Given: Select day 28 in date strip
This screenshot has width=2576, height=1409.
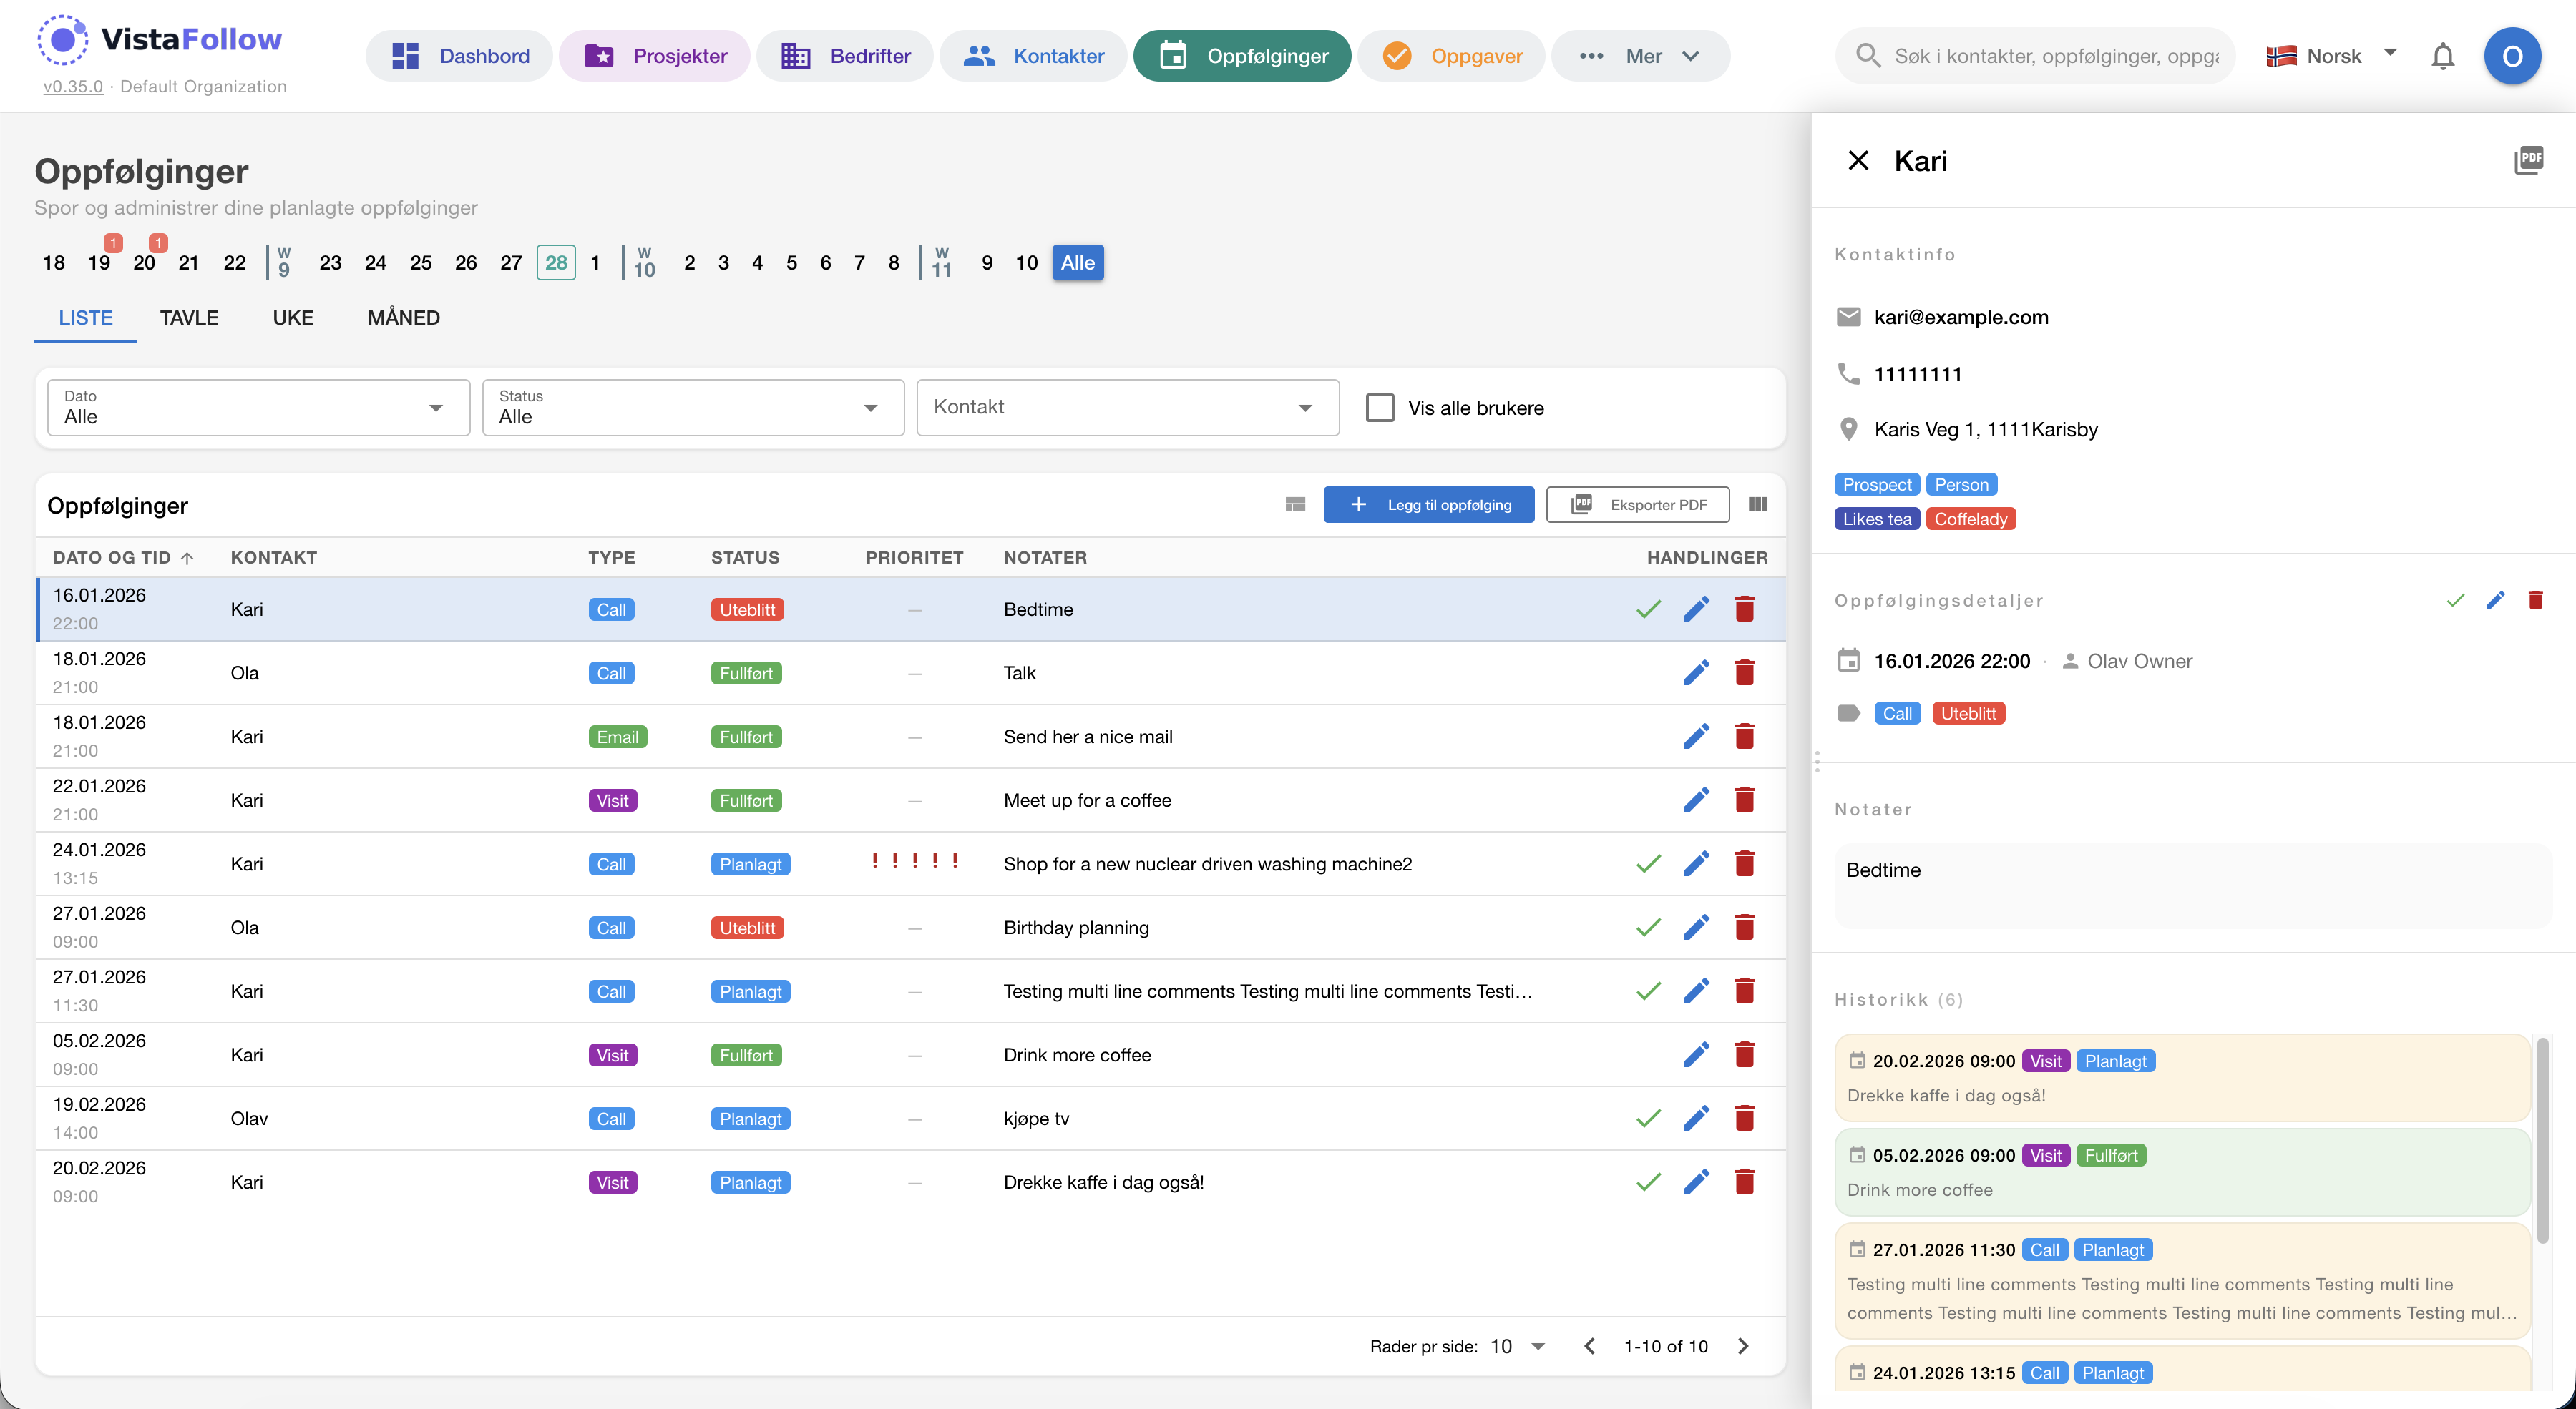Looking at the screenshot, I should (x=556, y=262).
